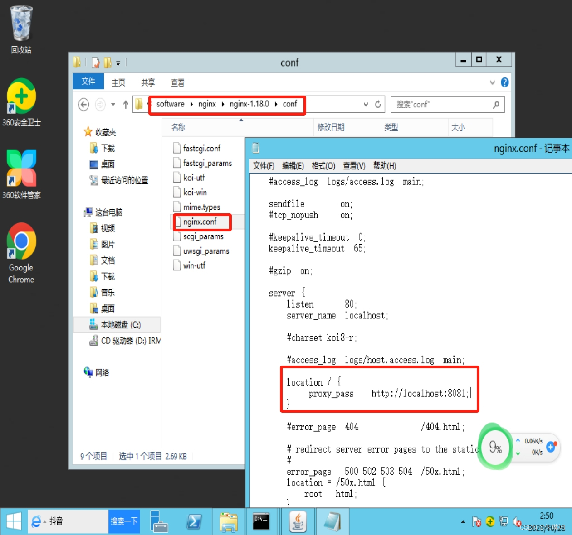Expand the Explorer ribbon with the chevron
The width and height of the screenshot is (572, 535).
coord(493,82)
